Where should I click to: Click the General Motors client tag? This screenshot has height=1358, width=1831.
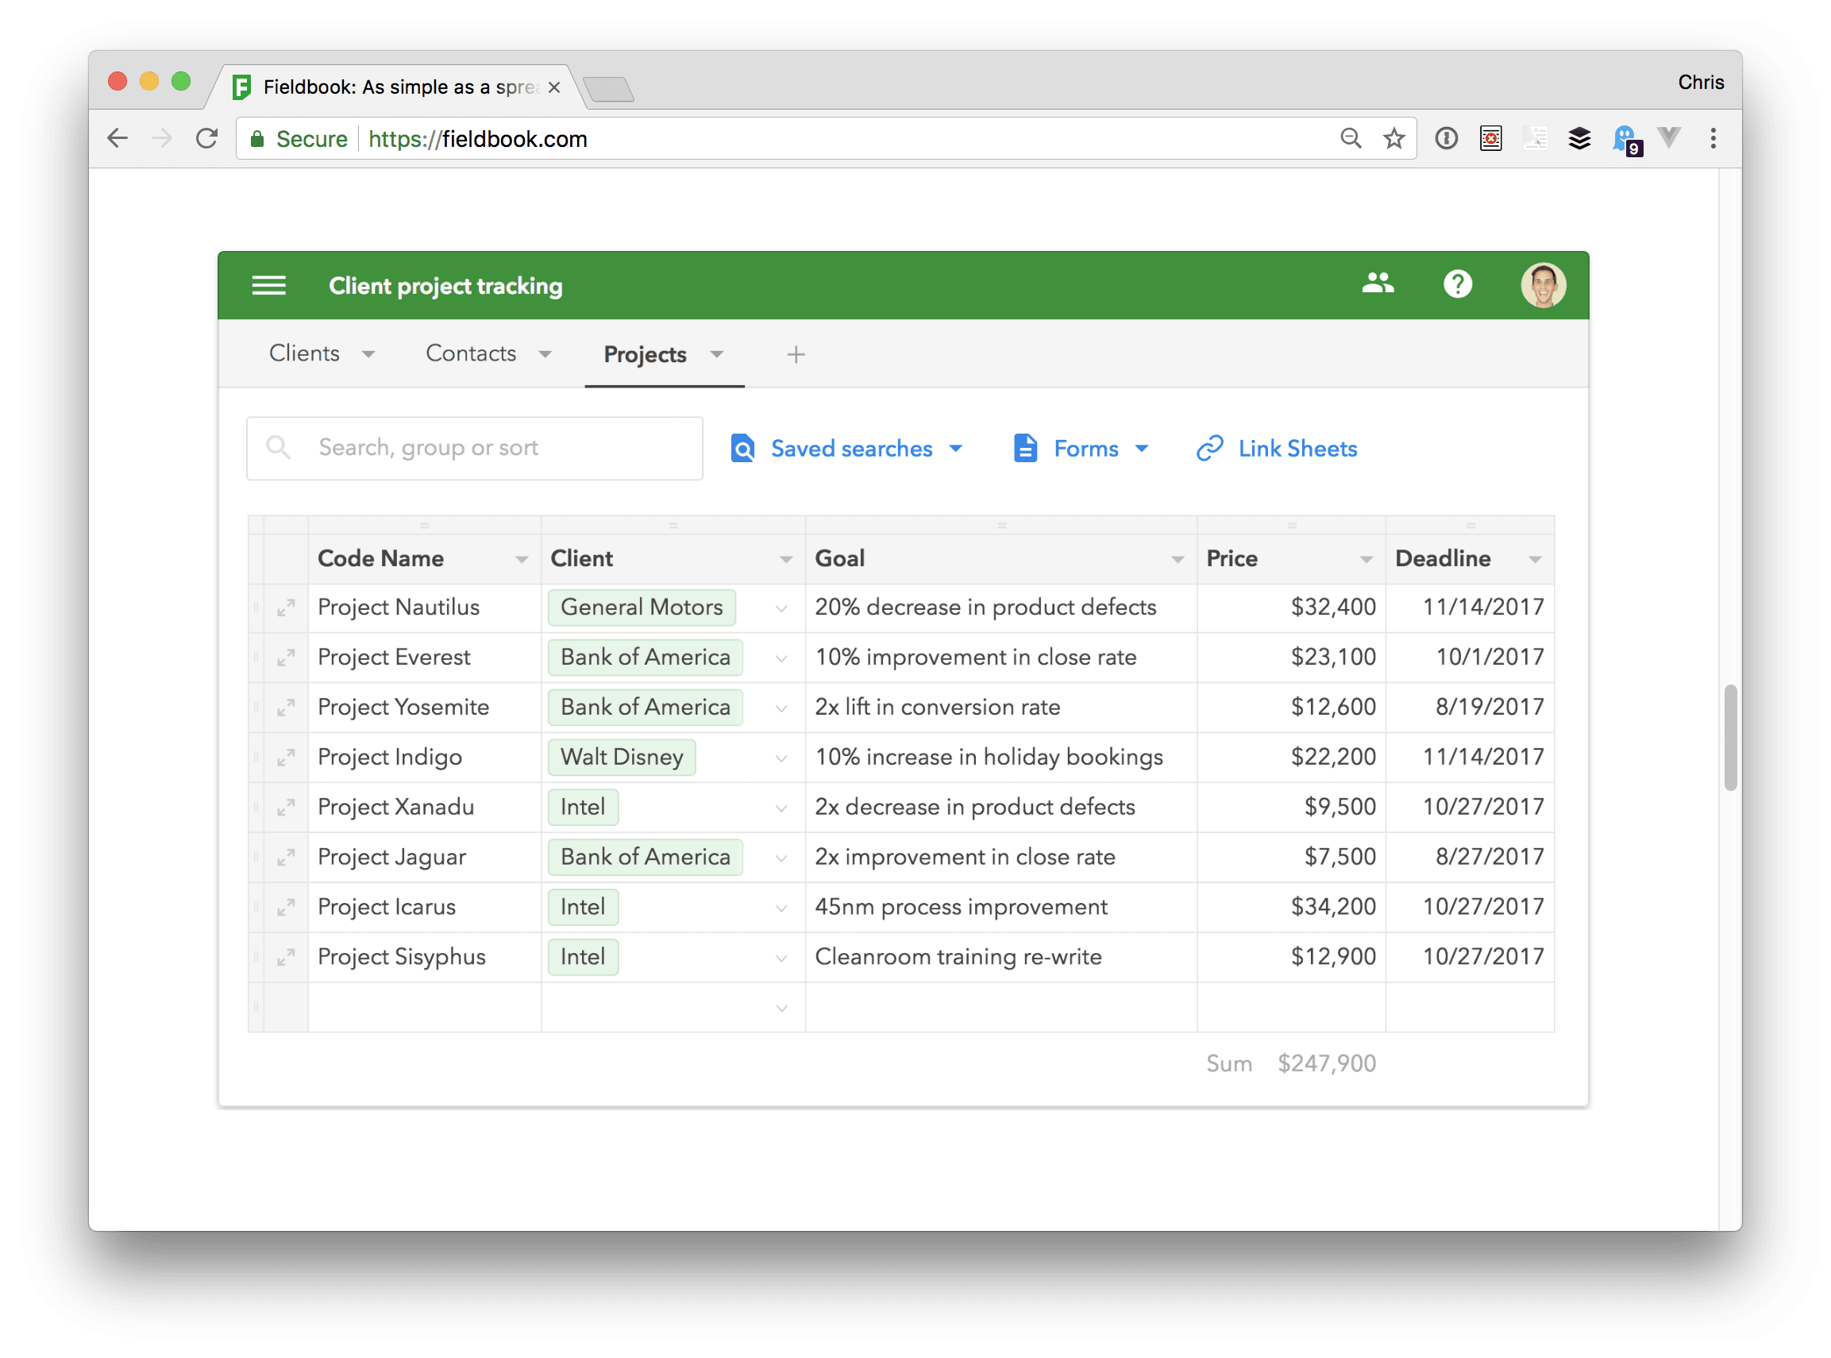tap(642, 608)
